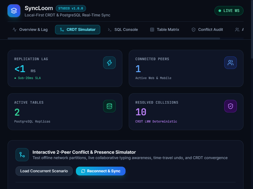Image resolution: width=253 pixels, height=189 pixels.
Task: Click the branch icon beside Interactive 2-Peer Simulator
Action: pos(22,155)
